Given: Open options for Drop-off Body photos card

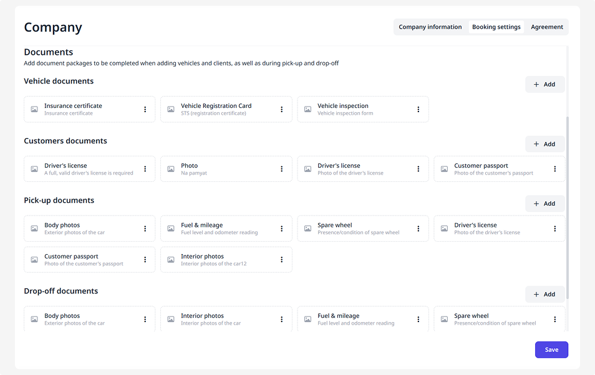Looking at the screenshot, I should [145, 320].
